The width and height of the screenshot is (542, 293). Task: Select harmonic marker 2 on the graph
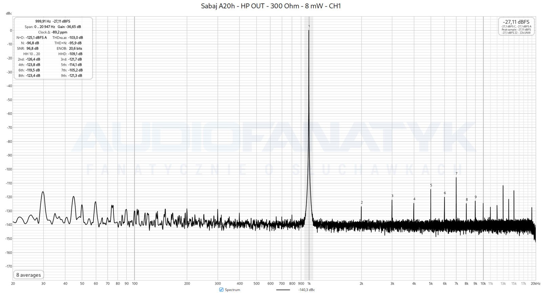362,202
